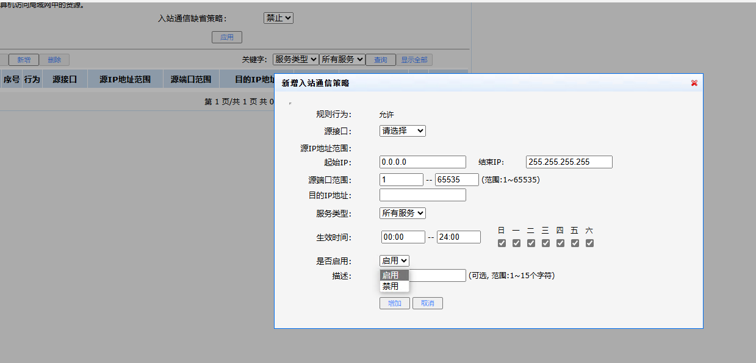Click the 应用 button
The width and height of the screenshot is (756, 363).
(227, 37)
